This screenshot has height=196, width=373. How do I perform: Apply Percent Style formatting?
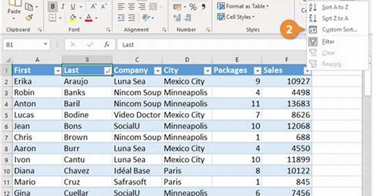coord(193,7)
